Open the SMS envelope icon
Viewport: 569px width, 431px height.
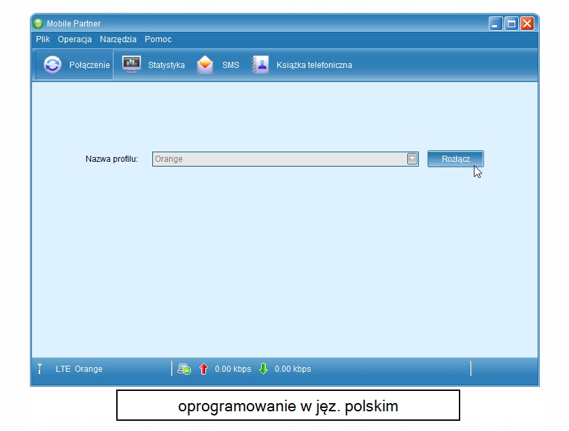coord(205,65)
